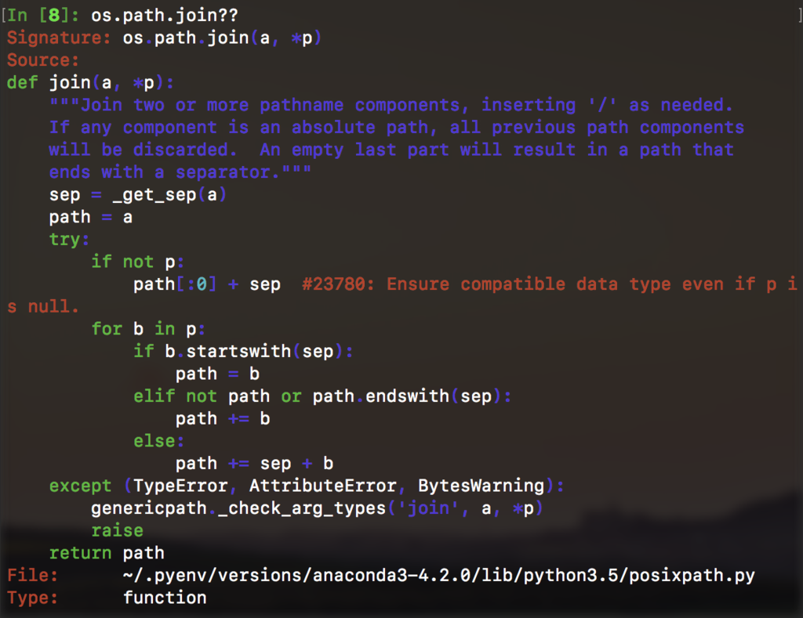The image size is (803, 618).
Task: Click the expression "path[:0] + sep"
Action: (x=207, y=284)
